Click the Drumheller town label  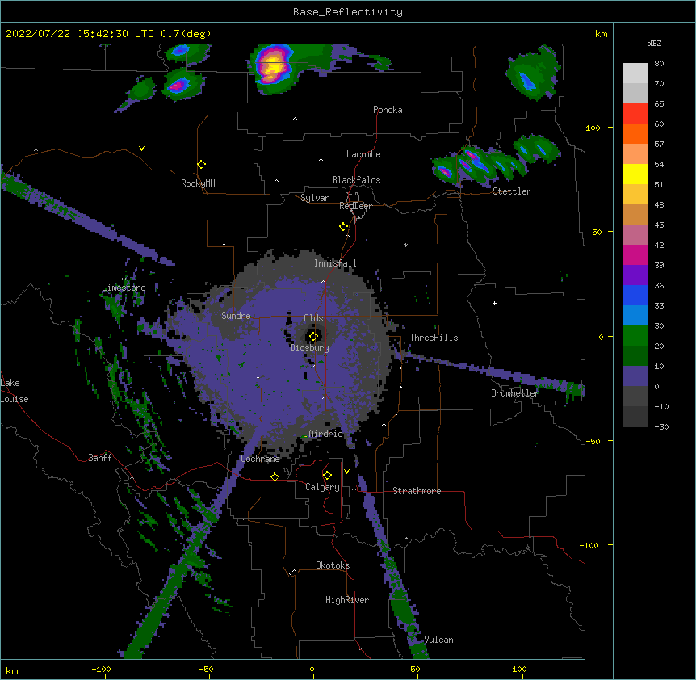(515, 393)
